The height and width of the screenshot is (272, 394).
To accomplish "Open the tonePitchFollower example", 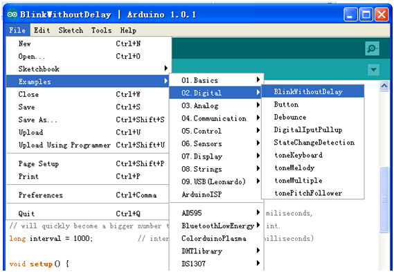I will click(x=313, y=193).
